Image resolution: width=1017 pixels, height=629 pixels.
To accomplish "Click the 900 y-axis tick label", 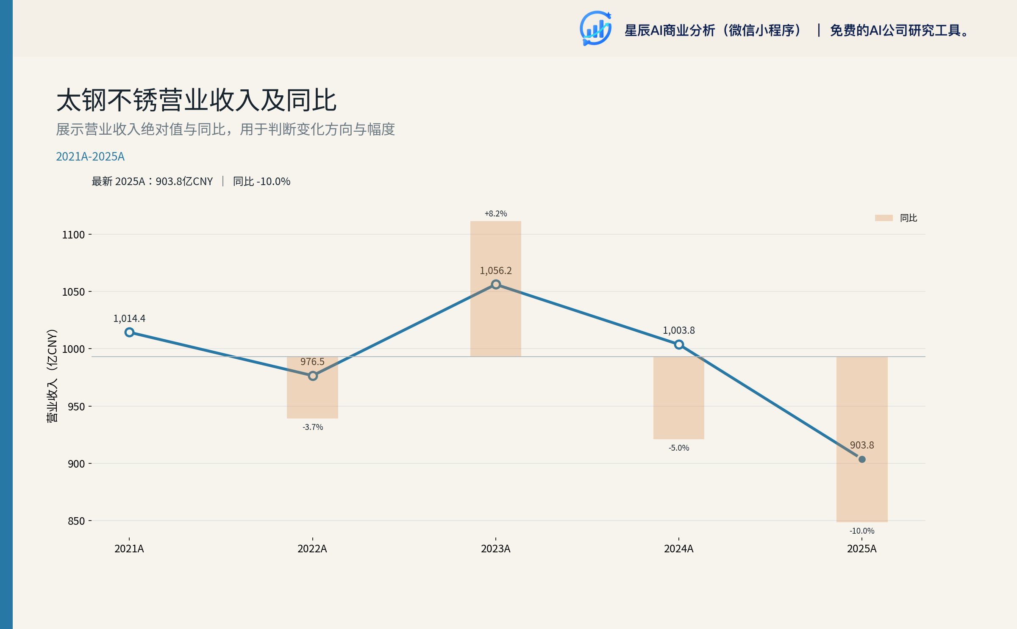I will [x=77, y=464].
